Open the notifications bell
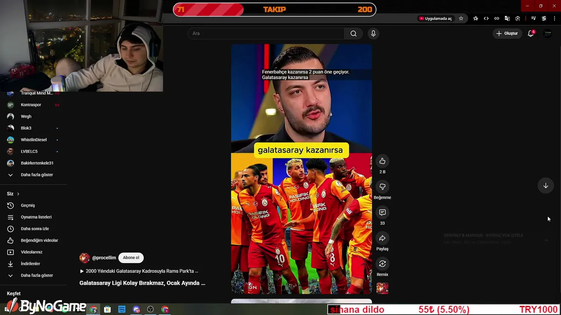 tap(531, 34)
